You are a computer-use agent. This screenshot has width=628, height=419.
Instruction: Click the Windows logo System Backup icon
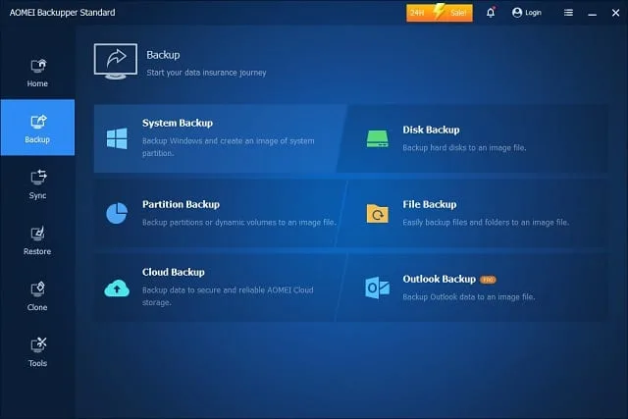[117, 138]
